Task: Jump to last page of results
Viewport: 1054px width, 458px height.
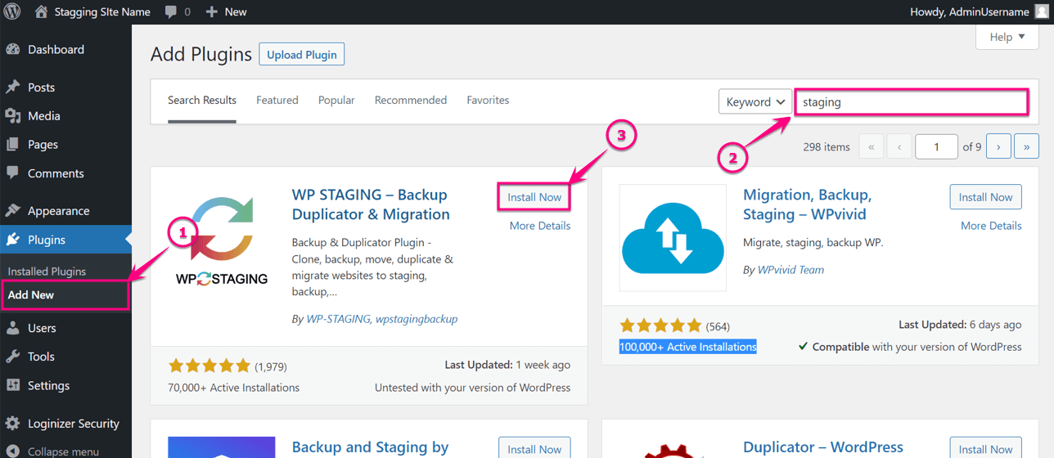Action: point(1026,146)
